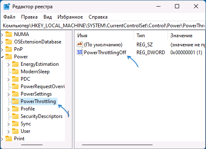The image size is (206, 149).
Task: Open the Правка menu
Action: coord(29,17)
